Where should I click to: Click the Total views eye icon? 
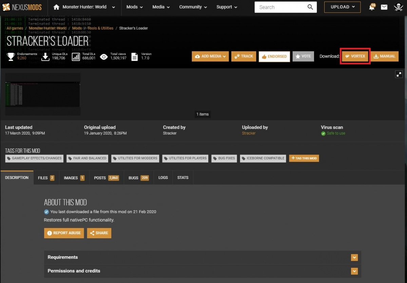point(104,56)
